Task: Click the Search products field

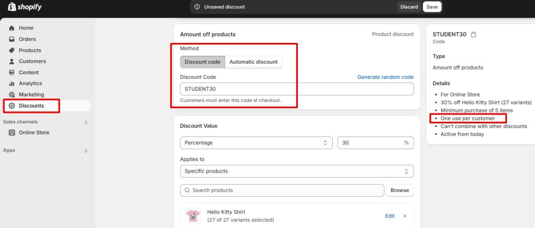Action: coord(282,190)
